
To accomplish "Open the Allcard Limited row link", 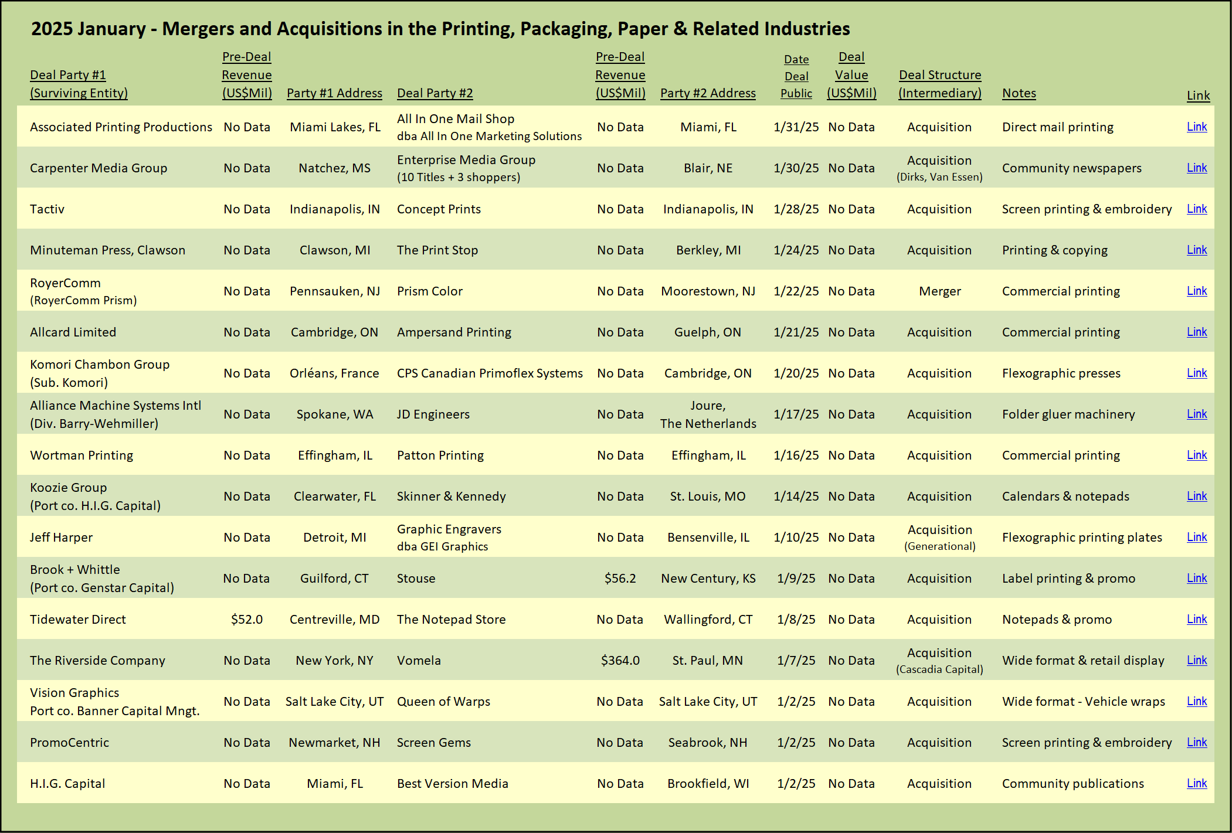I will coord(1196,332).
